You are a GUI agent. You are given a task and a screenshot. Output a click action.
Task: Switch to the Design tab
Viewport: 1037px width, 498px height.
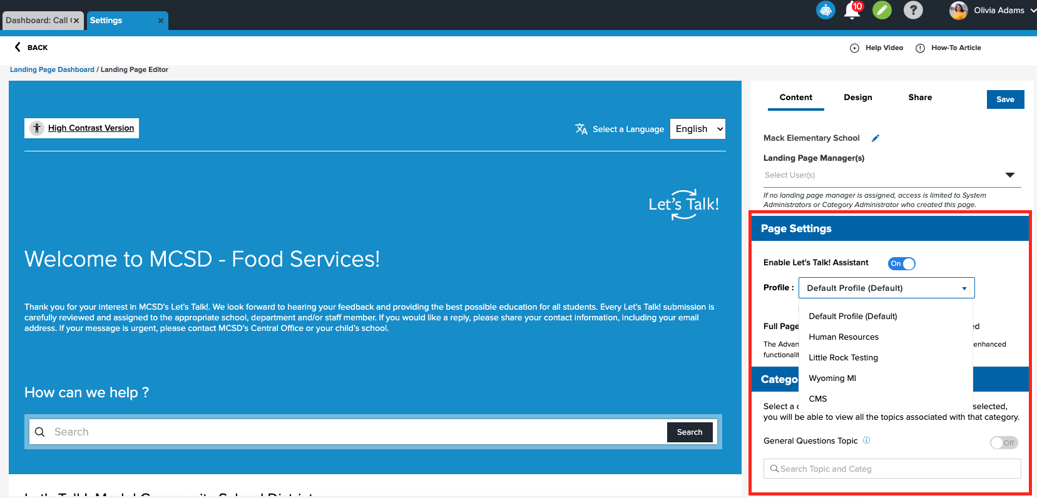click(857, 98)
